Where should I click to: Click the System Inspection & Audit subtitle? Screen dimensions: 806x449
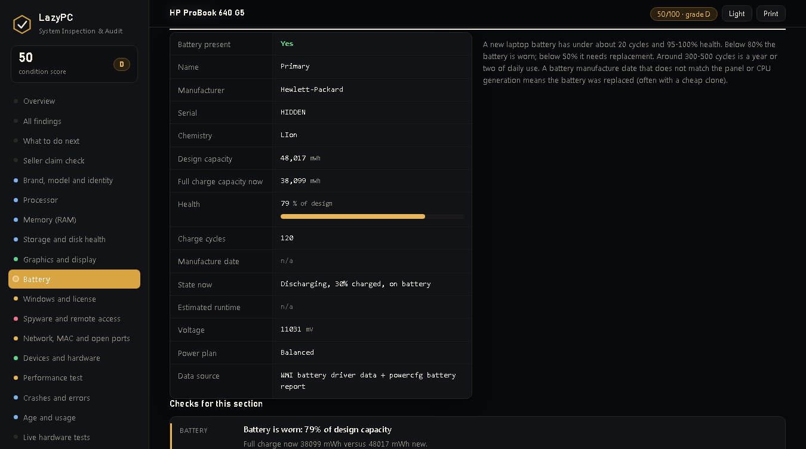81,31
